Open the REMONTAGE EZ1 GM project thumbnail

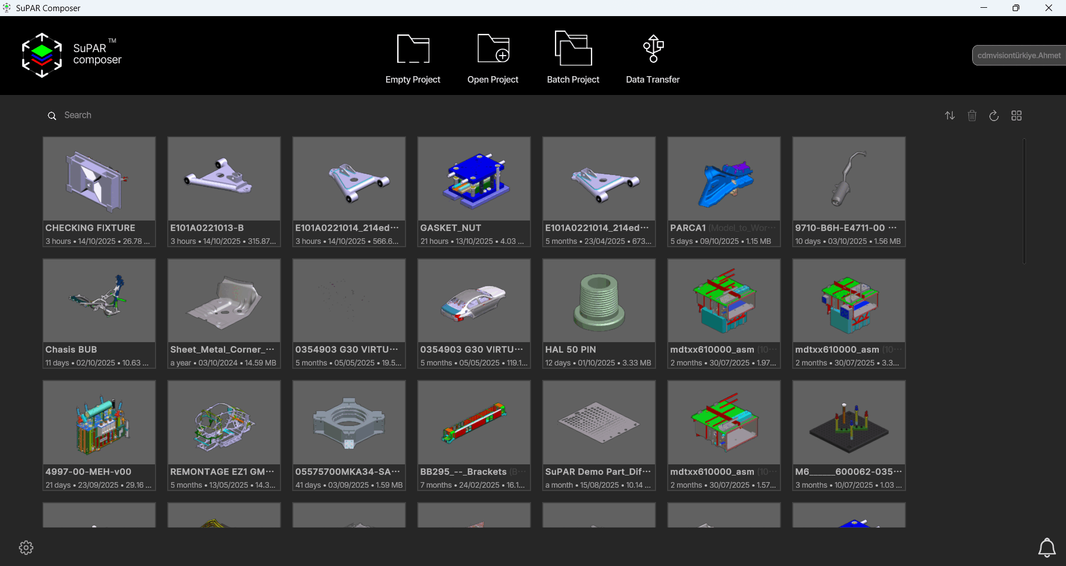click(x=224, y=422)
